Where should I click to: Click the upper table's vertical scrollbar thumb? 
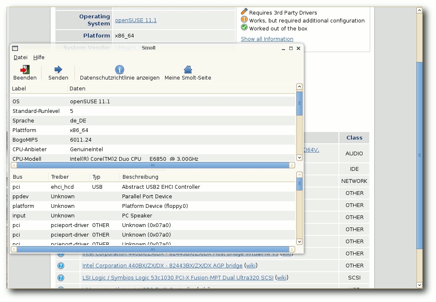(299, 103)
